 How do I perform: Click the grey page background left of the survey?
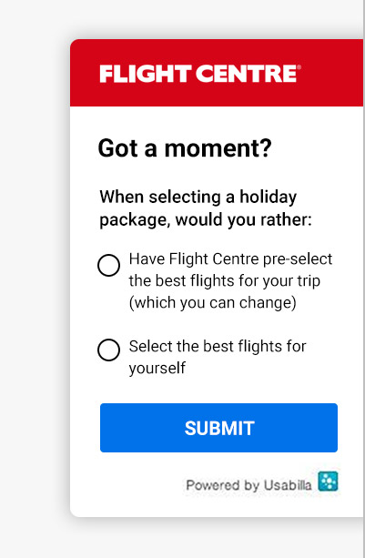tap(34, 278)
